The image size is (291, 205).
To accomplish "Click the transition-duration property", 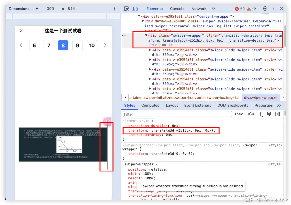I will click(148, 126).
